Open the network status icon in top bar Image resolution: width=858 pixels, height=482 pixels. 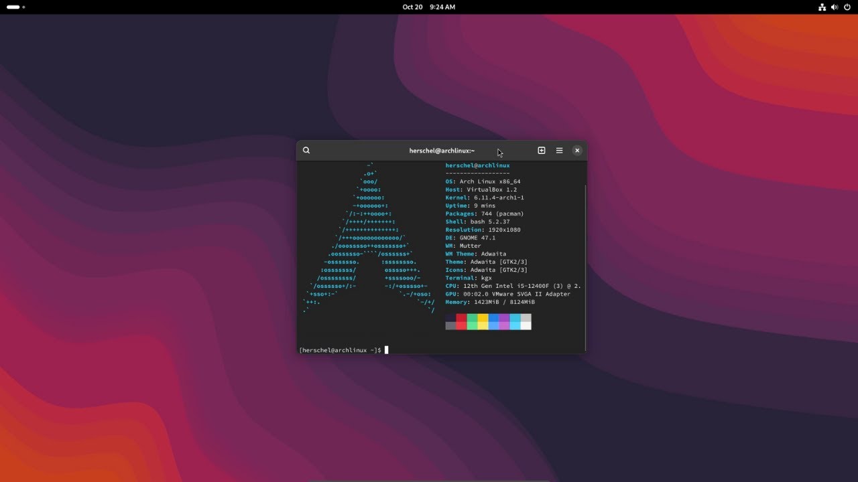(822, 7)
